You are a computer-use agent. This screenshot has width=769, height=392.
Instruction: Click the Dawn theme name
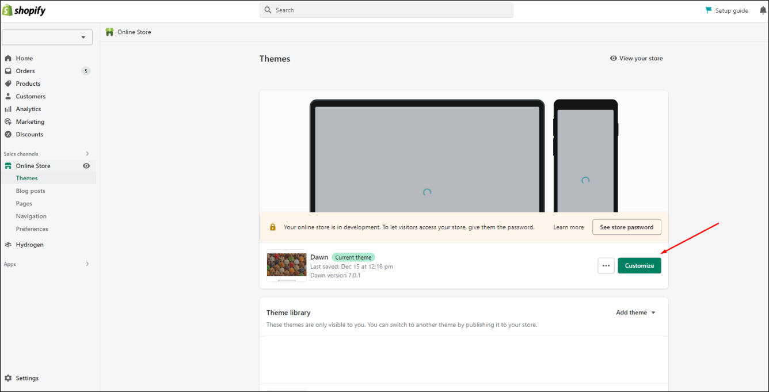(x=319, y=257)
